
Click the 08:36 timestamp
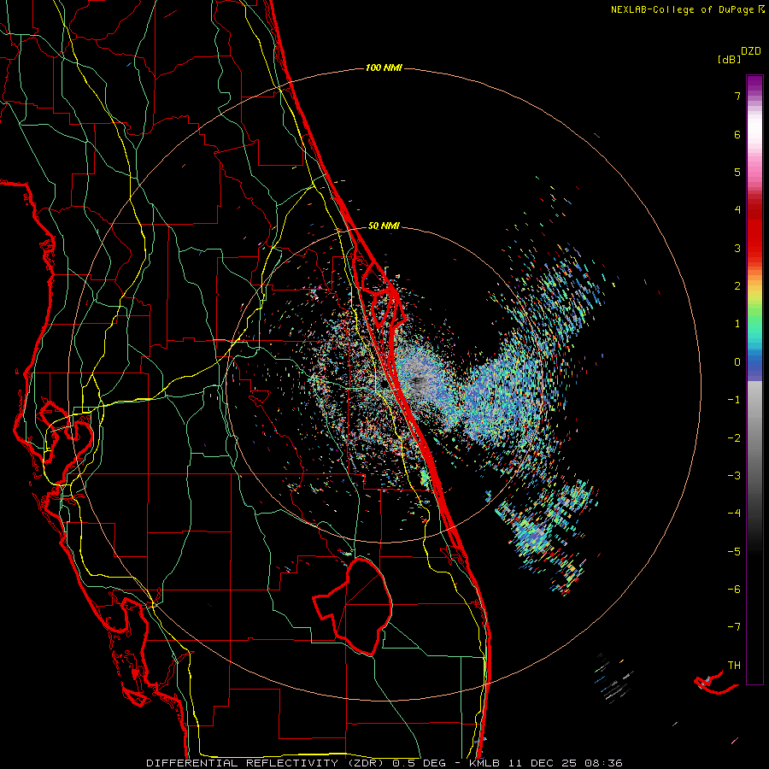(605, 763)
